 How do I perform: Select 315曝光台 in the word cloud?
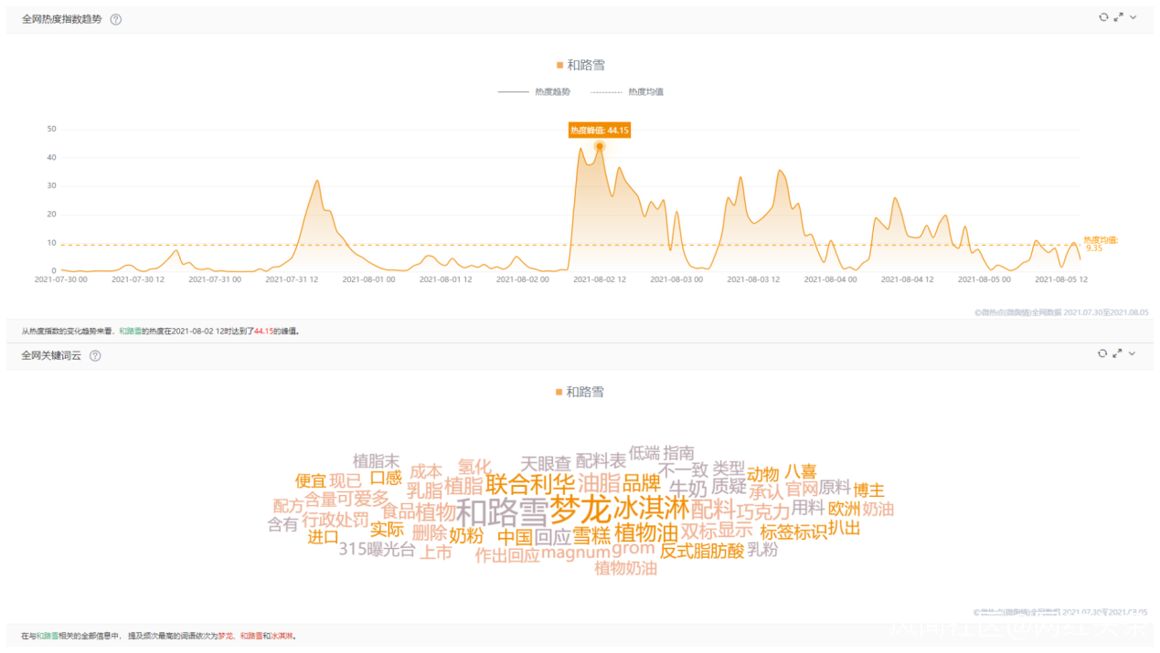377,550
